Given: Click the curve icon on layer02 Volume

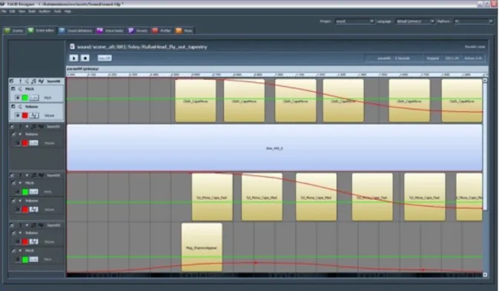Looking at the screenshot, I should 34,210.
